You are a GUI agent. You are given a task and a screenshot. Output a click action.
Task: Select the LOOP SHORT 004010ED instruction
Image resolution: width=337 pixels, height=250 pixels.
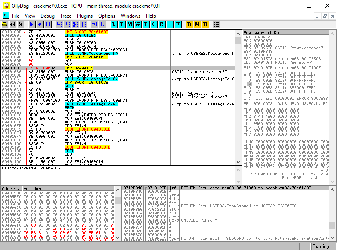tap(87, 129)
